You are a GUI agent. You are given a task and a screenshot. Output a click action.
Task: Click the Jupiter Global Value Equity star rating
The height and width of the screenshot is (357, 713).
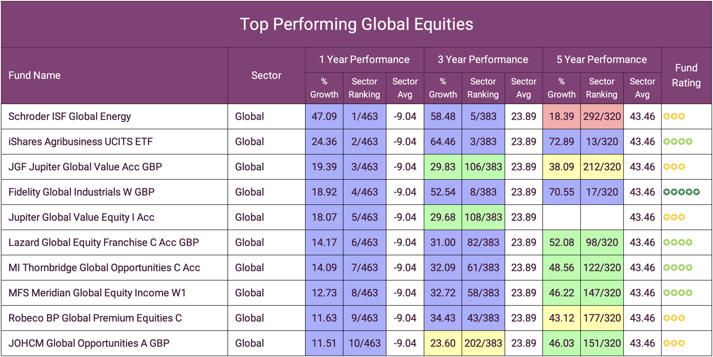674,217
